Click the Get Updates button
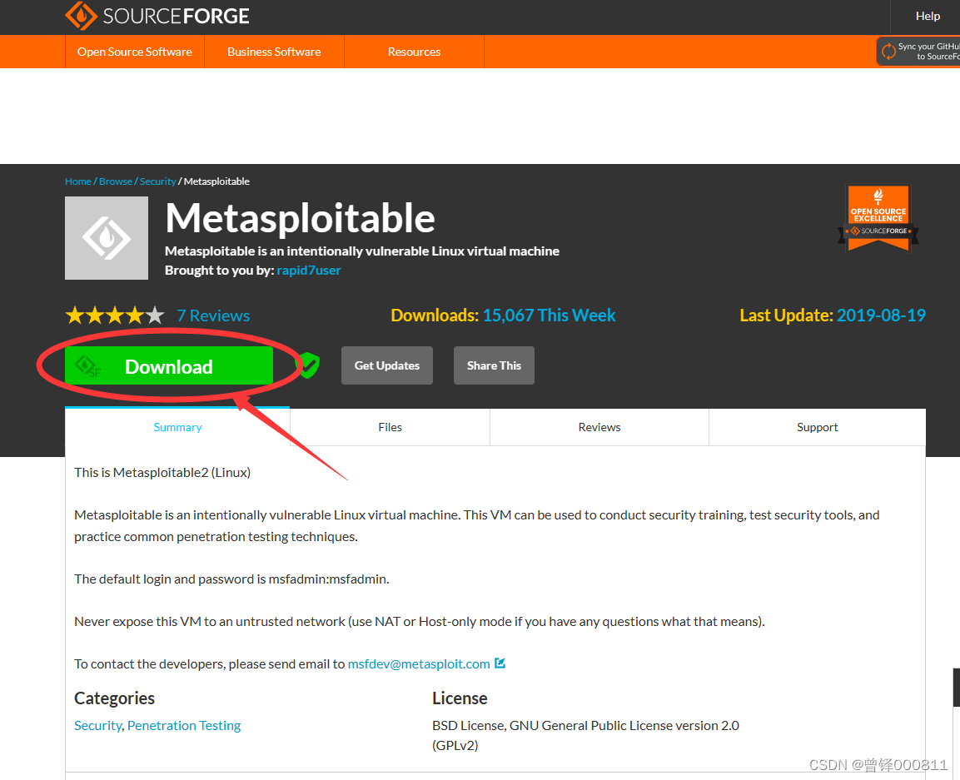This screenshot has width=960, height=780. pyautogui.click(x=387, y=365)
